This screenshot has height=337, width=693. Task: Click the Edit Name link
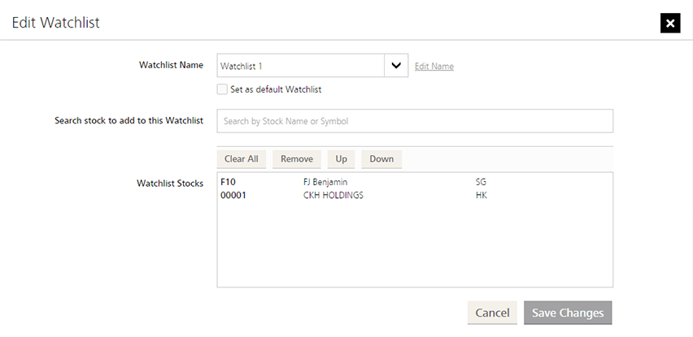click(x=434, y=67)
